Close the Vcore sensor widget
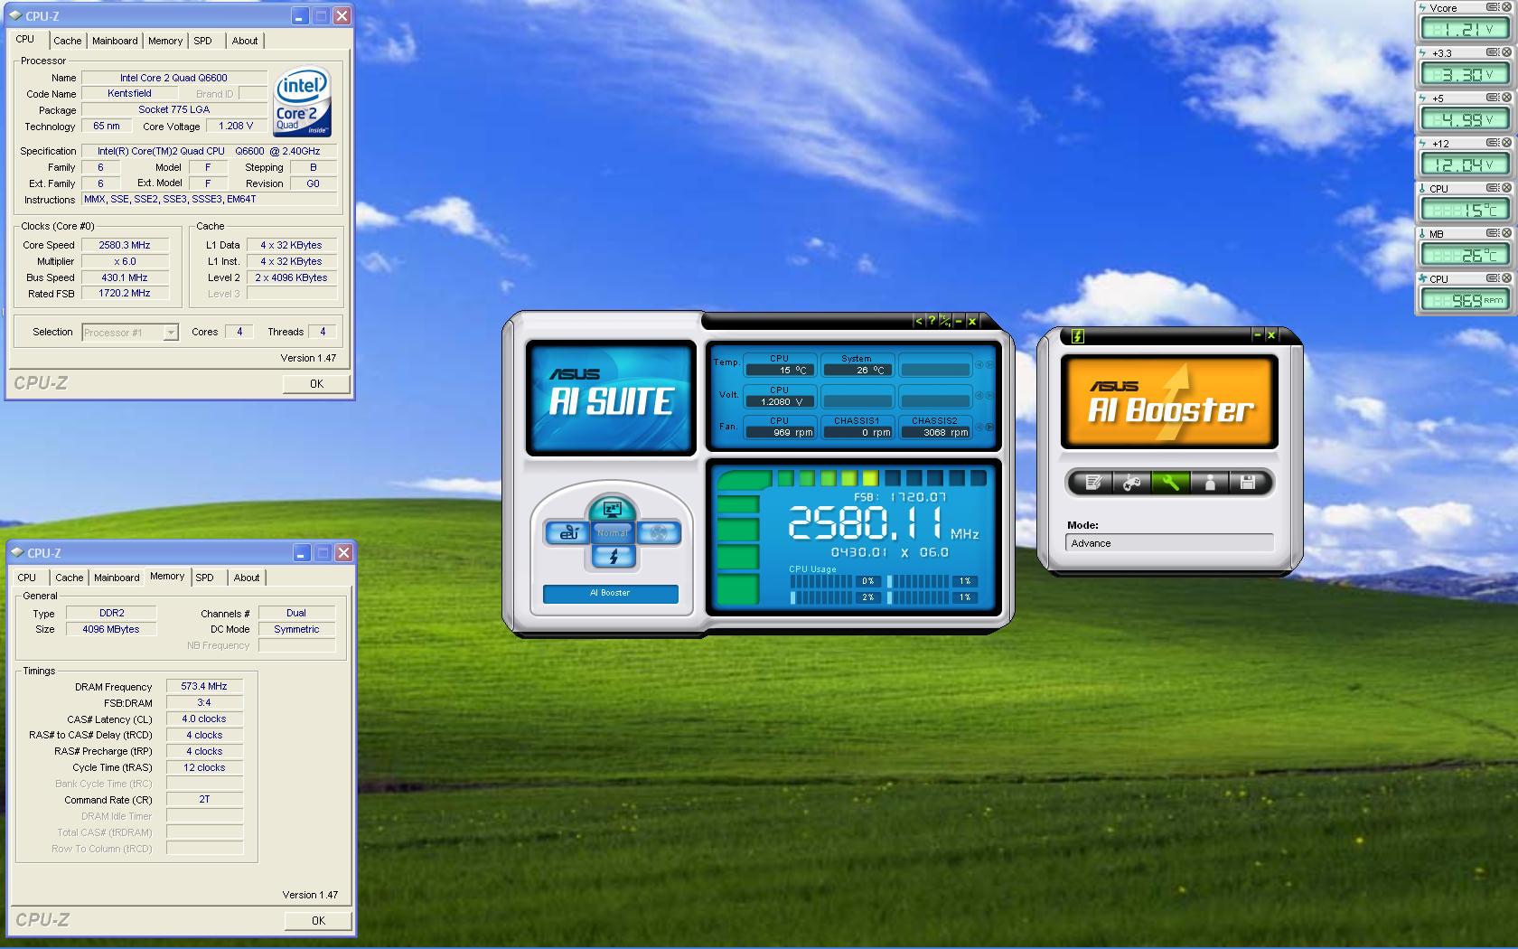This screenshot has height=949, width=1518. point(1506,7)
